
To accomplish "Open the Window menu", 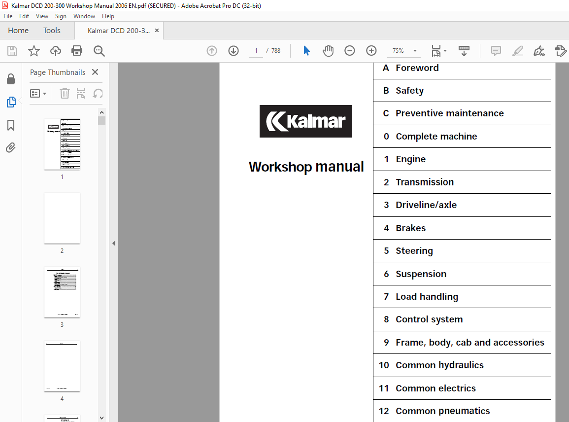I will [84, 16].
